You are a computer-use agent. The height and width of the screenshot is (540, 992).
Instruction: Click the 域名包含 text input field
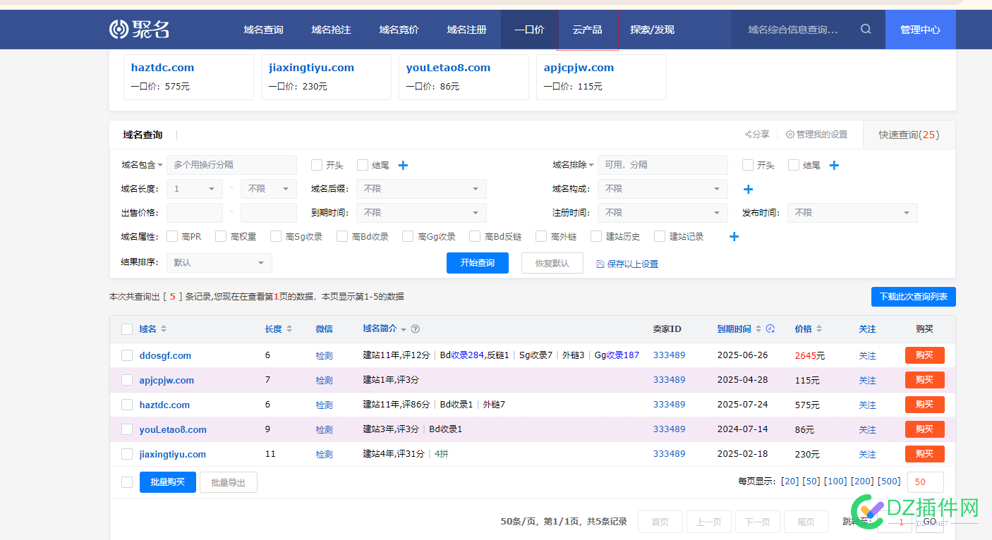pos(231,165)
